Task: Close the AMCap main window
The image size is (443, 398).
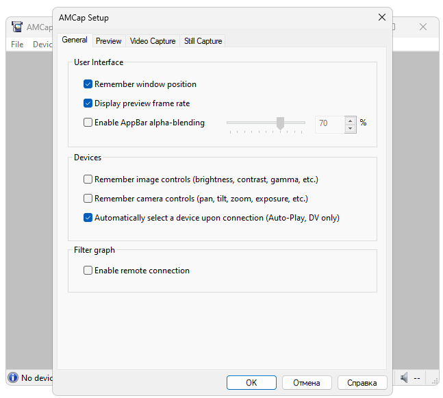Action: coord(423,27)
